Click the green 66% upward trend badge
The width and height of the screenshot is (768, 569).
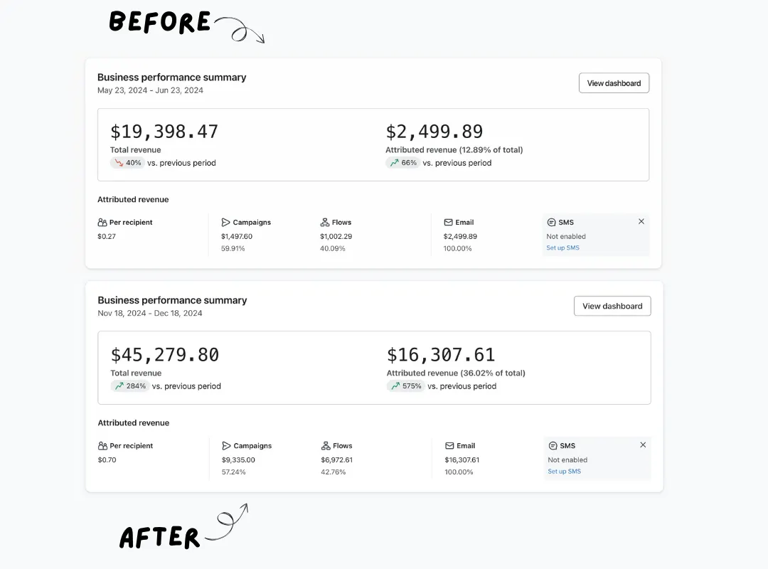tap(402, 163)
